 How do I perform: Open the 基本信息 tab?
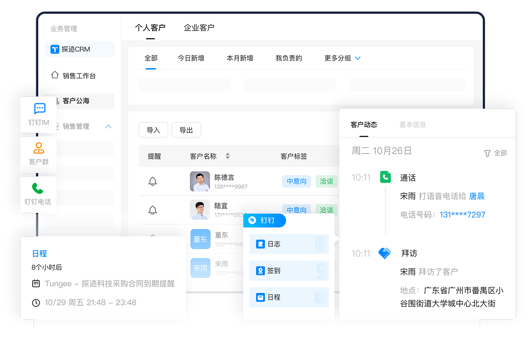click(x=413, y=125)
